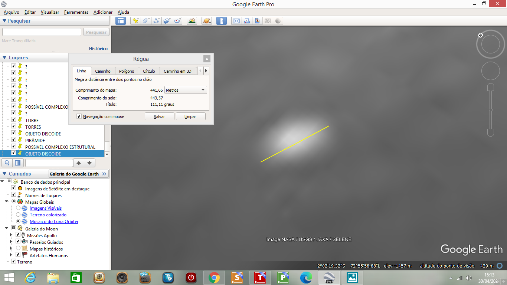This screenshot has height=285, width=507.
Task: Click the Pesquisar search button
Action: pos(97,32)
